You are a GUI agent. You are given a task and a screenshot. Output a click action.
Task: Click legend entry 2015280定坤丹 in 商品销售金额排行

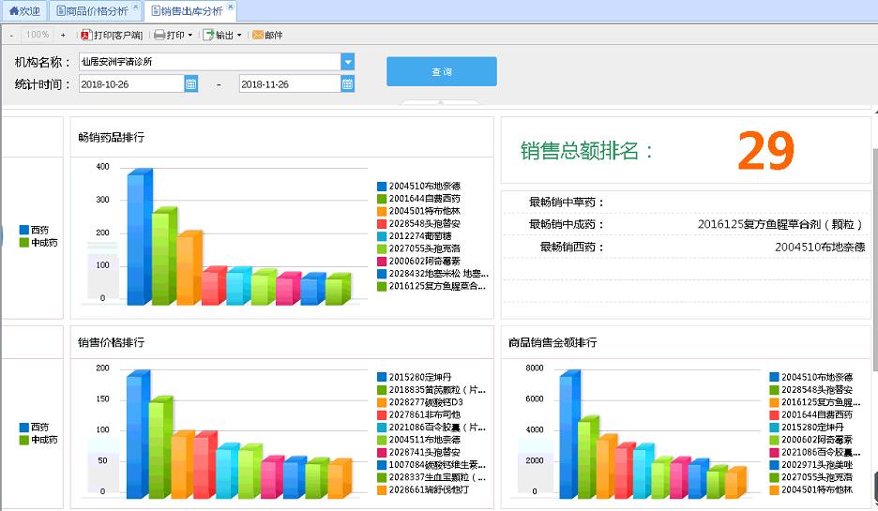pos(807,427)
